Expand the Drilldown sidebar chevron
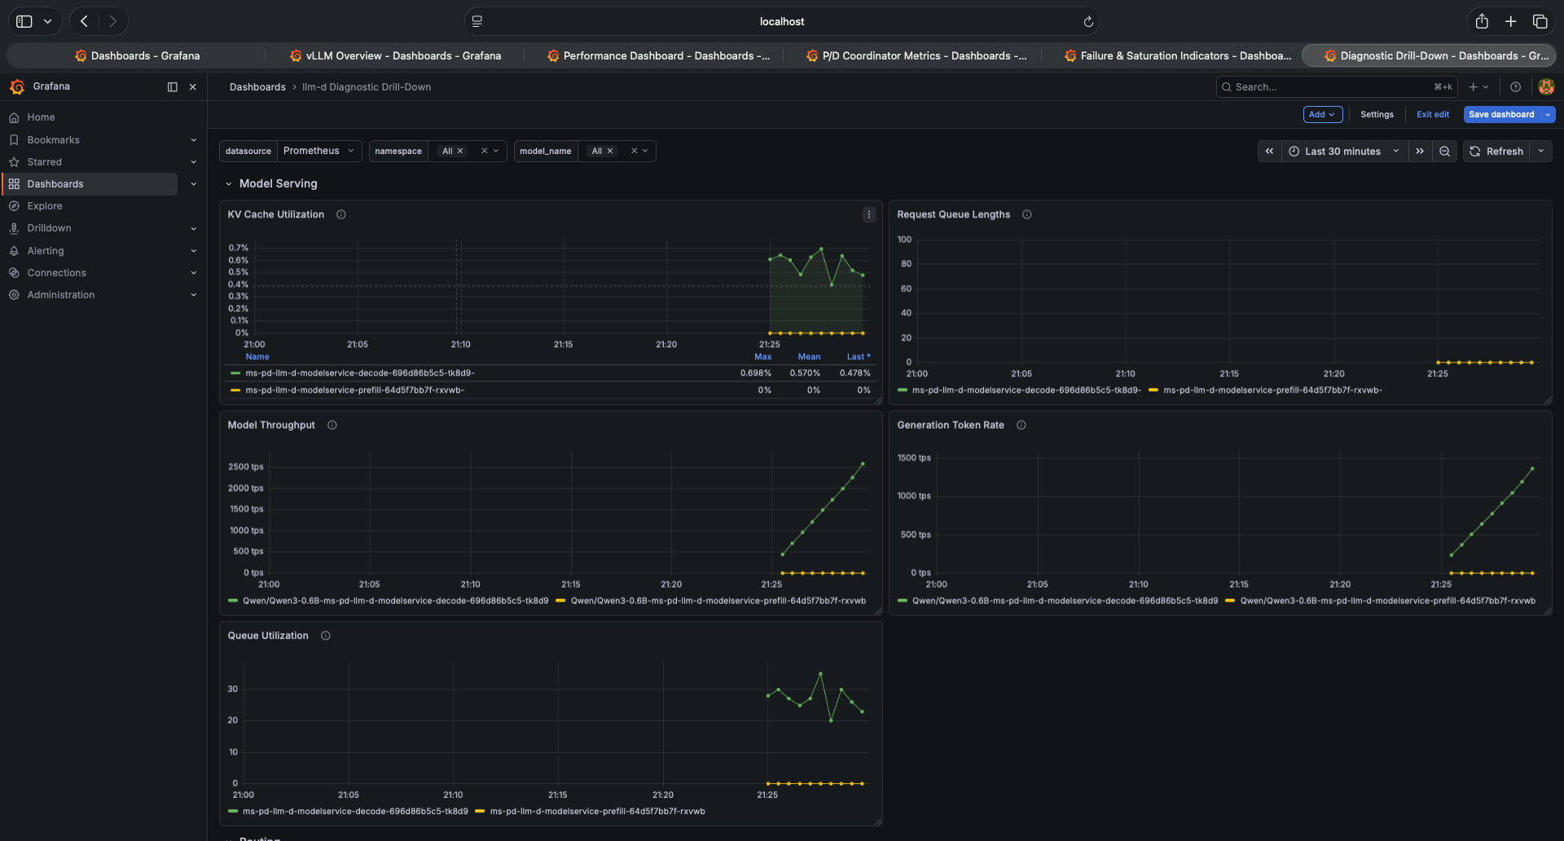1564x841 pixels. 194,228
